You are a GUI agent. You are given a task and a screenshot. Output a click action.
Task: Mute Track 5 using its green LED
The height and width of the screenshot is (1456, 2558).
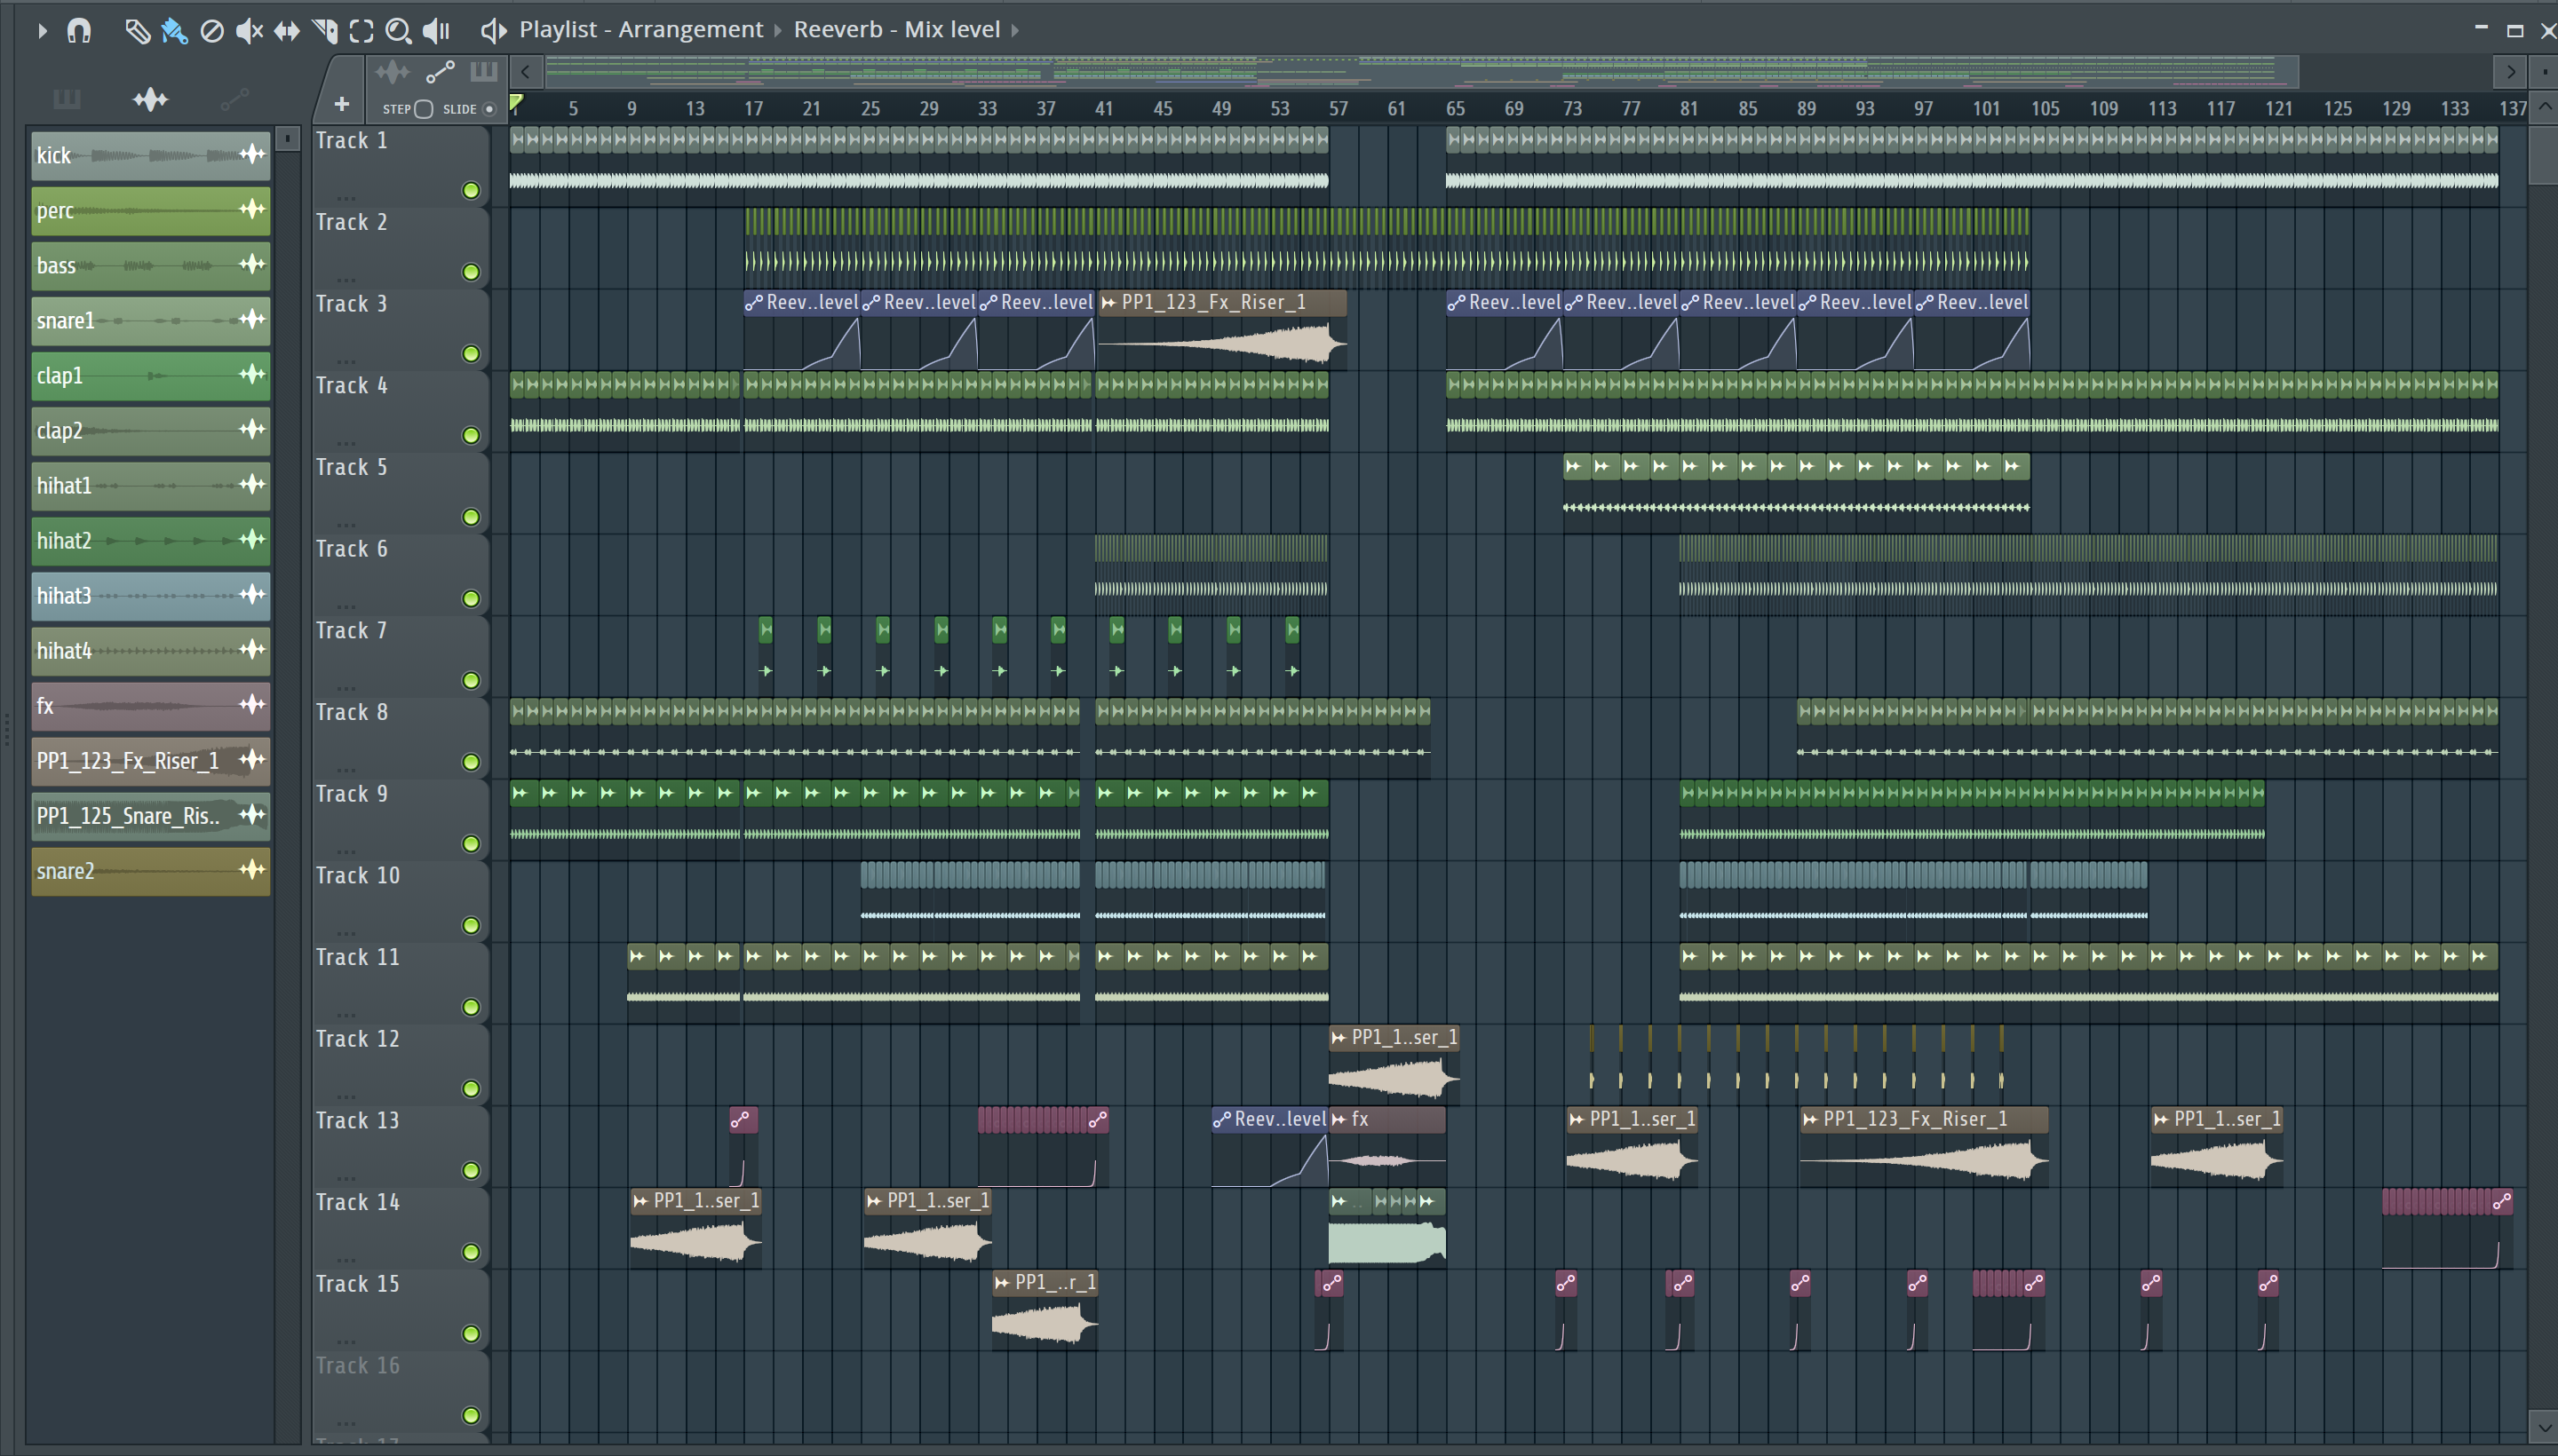pyautogui.click(x=470, y=517)
